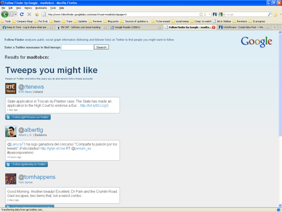Click Follow @albertlg on Twitter button
Screen dimensions: 282x212
tap(26, 164)
